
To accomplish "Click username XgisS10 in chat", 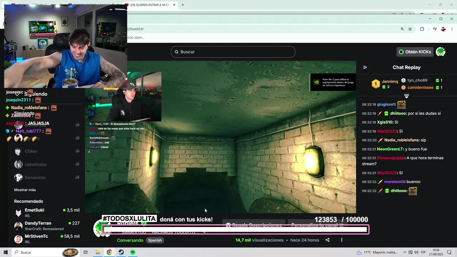I will [x=385, y=122].
